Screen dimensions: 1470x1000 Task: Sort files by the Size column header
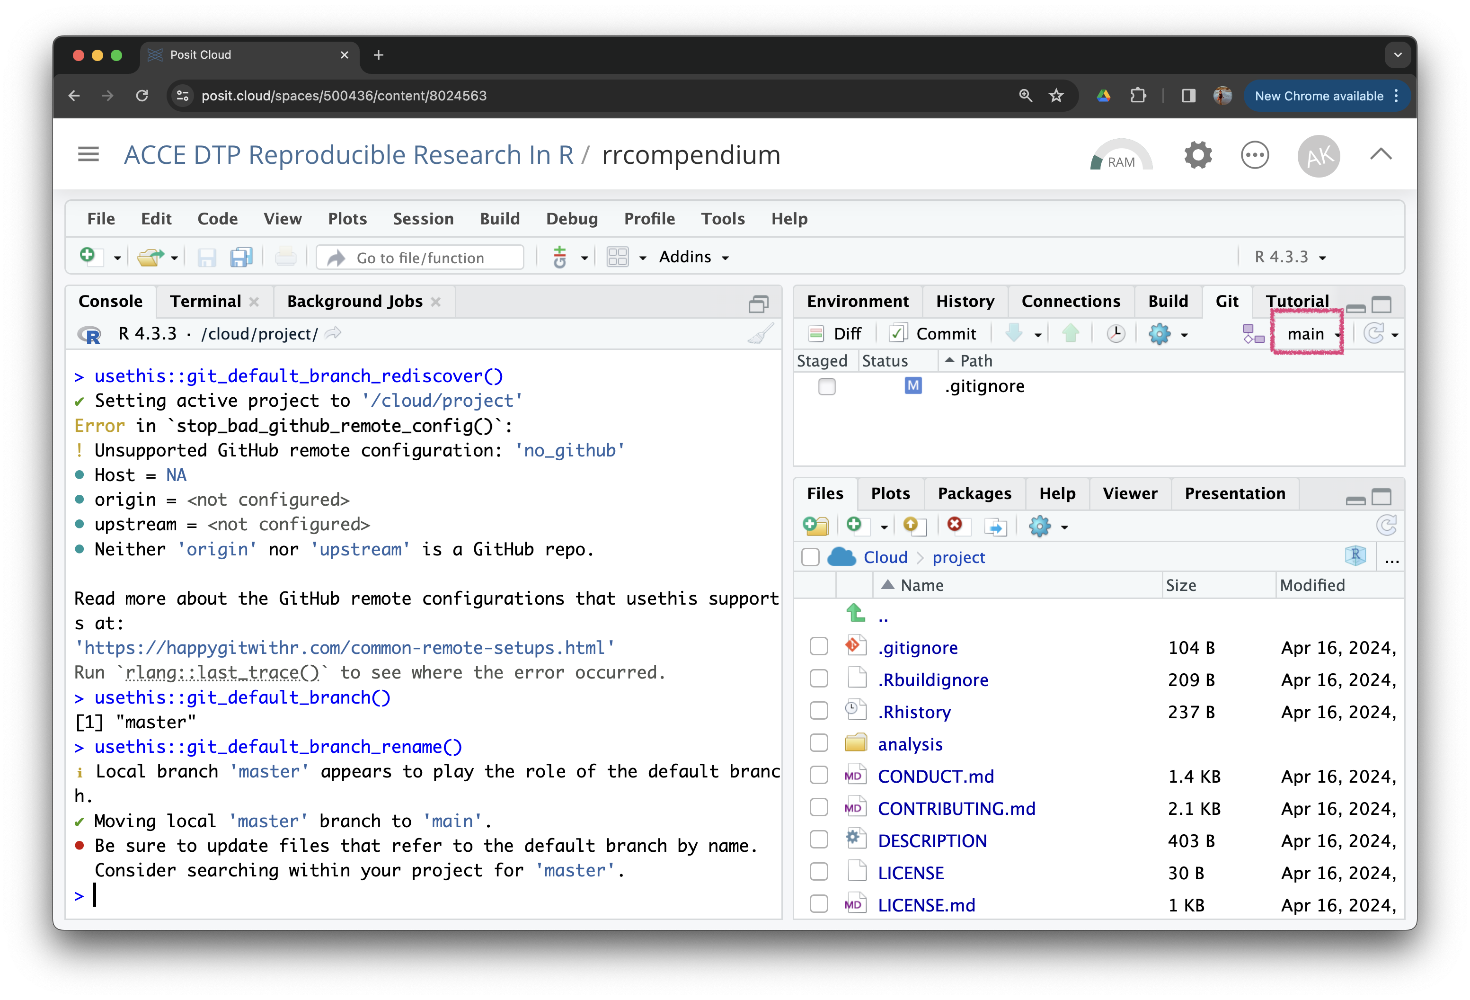[x=1180, y=585]
